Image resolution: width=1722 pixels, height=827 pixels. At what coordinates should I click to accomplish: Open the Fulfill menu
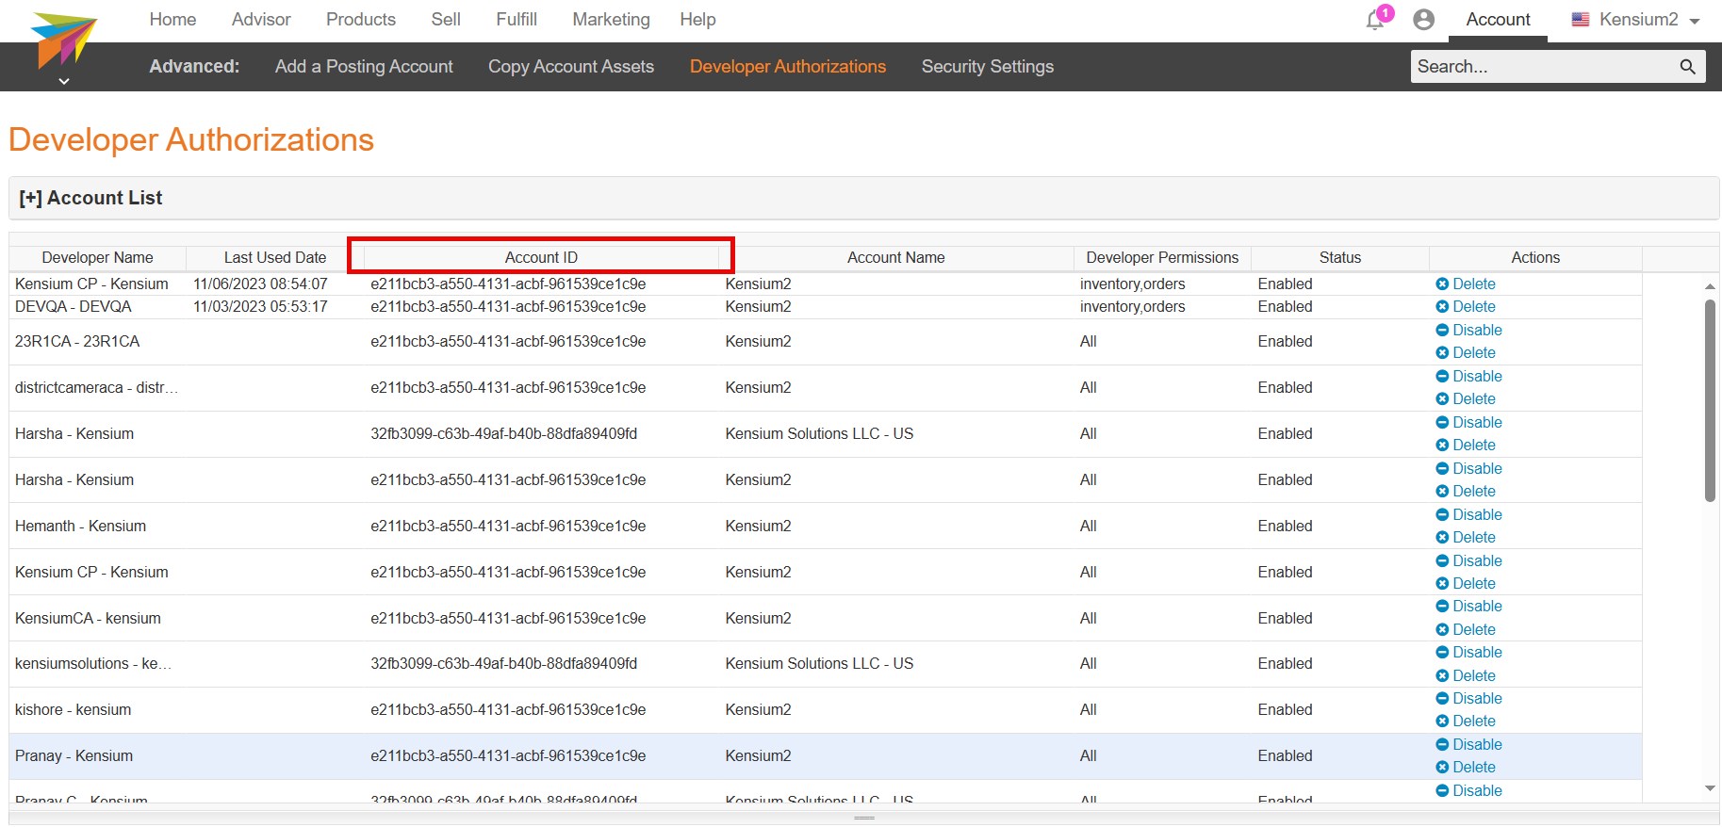click(x=517, y=20)
